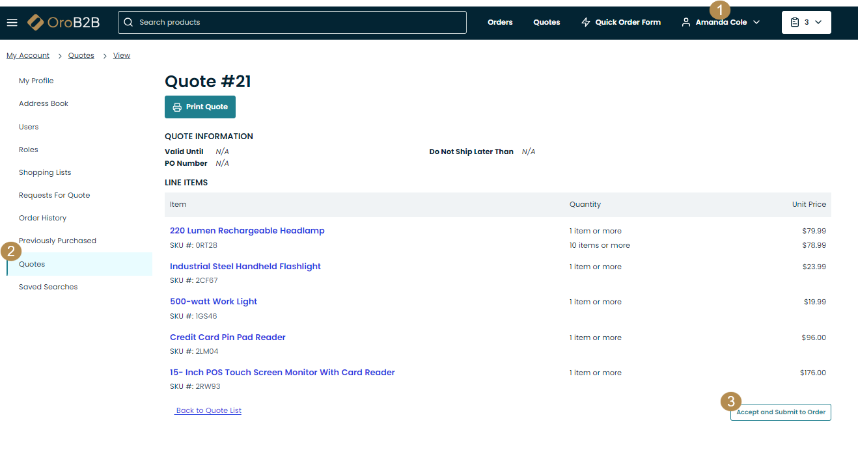858x450 pixels.
Task: Click the user profile icon
Action: click(x=685, y=22)
